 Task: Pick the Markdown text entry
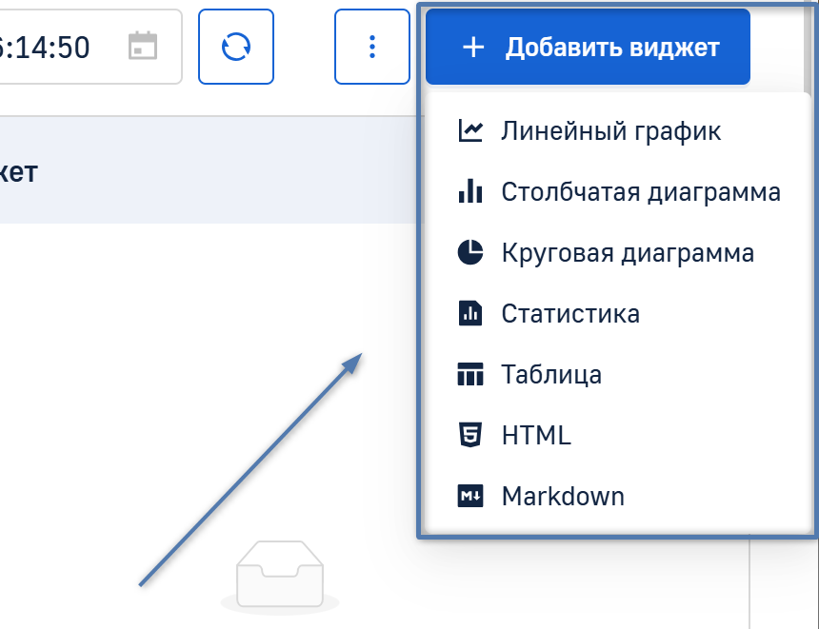pos(563,496)
